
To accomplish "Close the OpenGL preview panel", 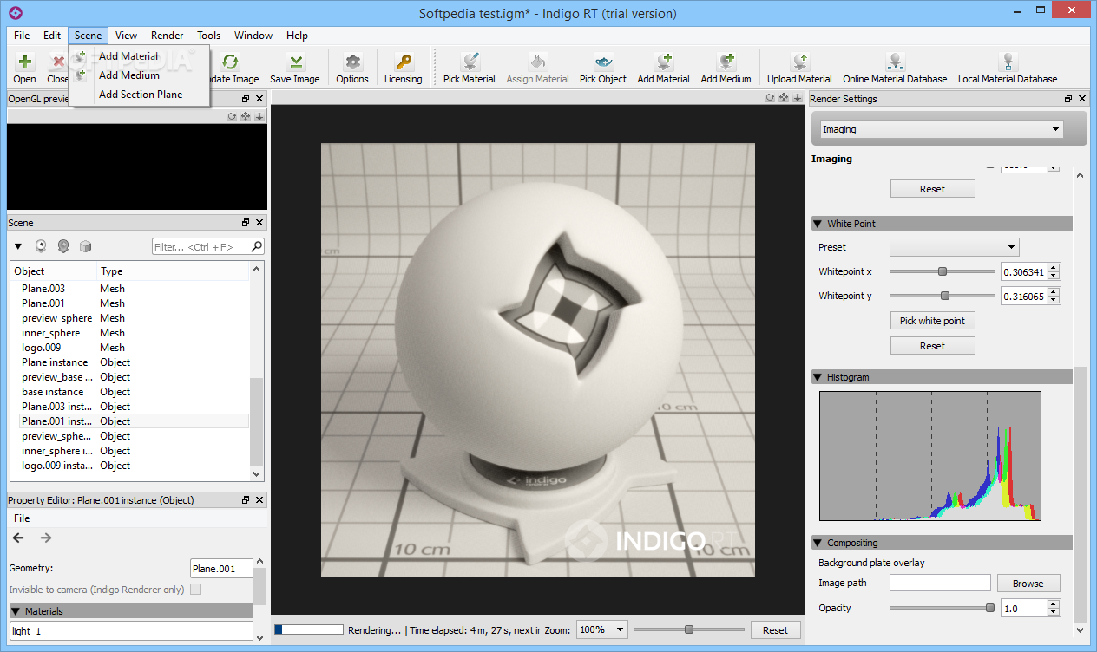I will 259,99.
